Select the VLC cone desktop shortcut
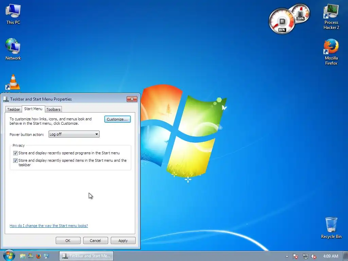Viewport: 348px width, 261px height. pyautogui.click(x=13, y=83)
